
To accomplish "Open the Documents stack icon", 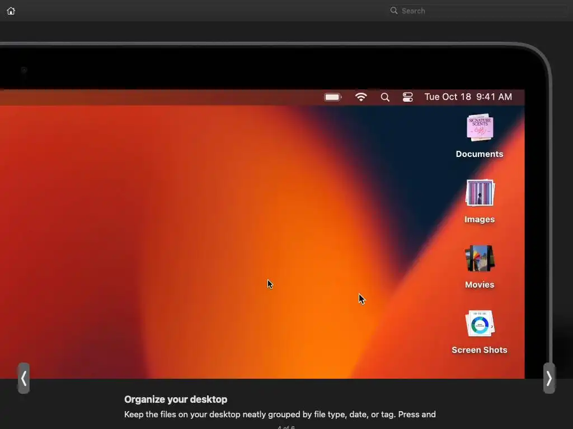I will [480, 127].
